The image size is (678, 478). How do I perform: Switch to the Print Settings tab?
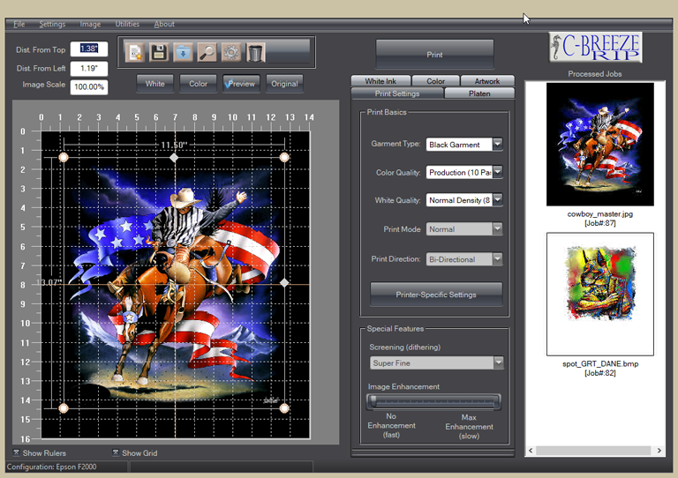pos(397,93)
